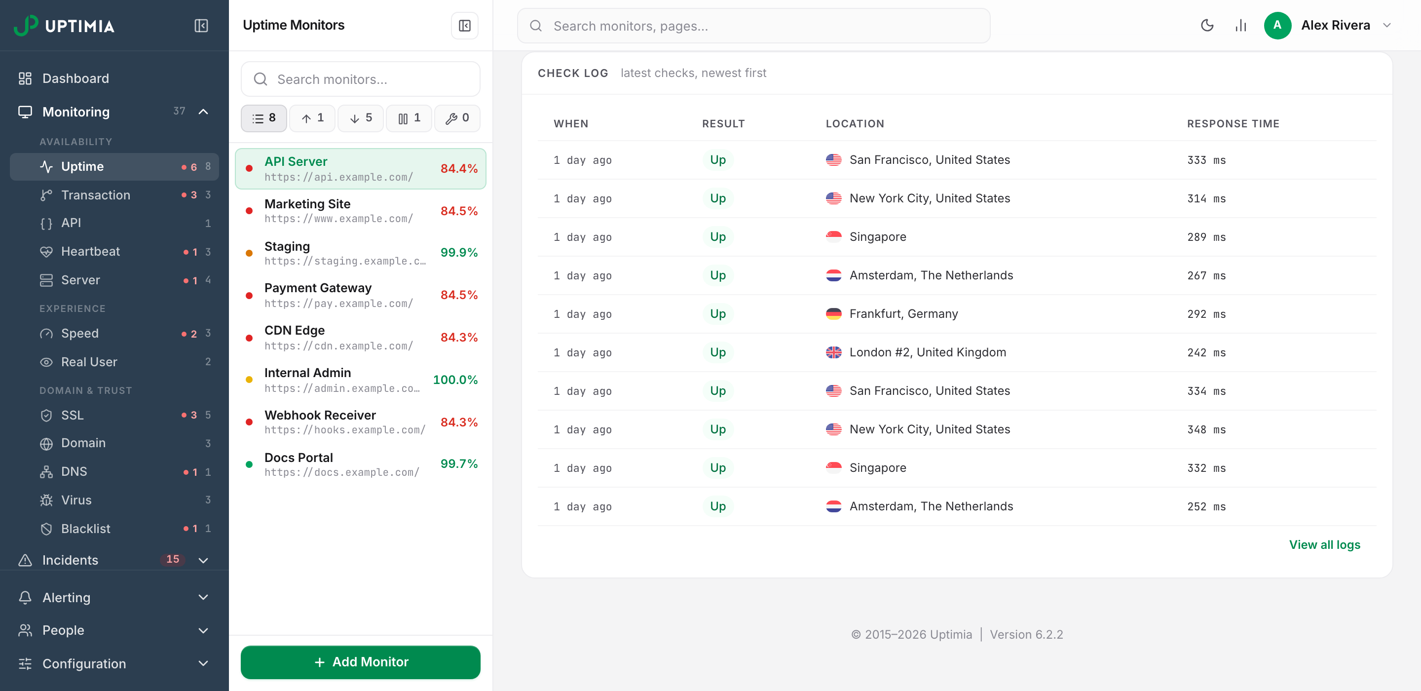Open Domain monitors
This screenshot has width=1421, height=691.
114,443
